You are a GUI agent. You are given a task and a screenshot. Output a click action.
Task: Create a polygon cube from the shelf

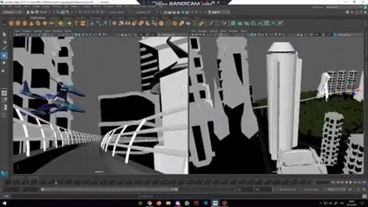[x=18, y=23]
